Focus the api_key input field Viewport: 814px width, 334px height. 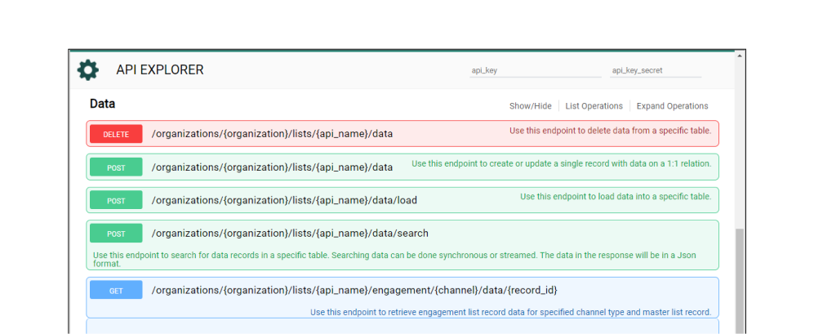pos(535,71)
